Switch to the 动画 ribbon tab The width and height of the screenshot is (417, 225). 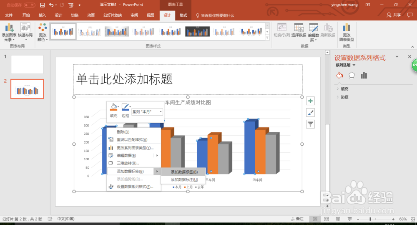(x=90, y=15)
